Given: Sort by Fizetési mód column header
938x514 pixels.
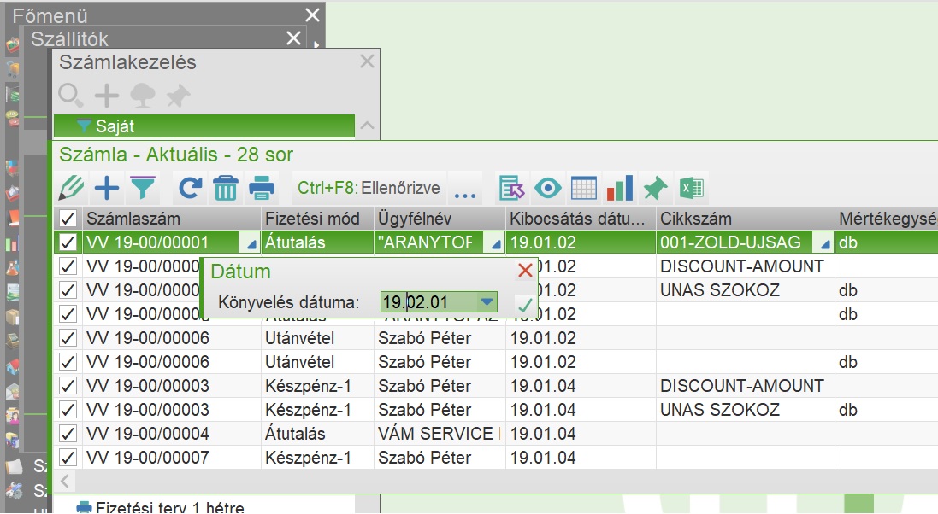Looking at the screenshot, I should pos(317,219).
